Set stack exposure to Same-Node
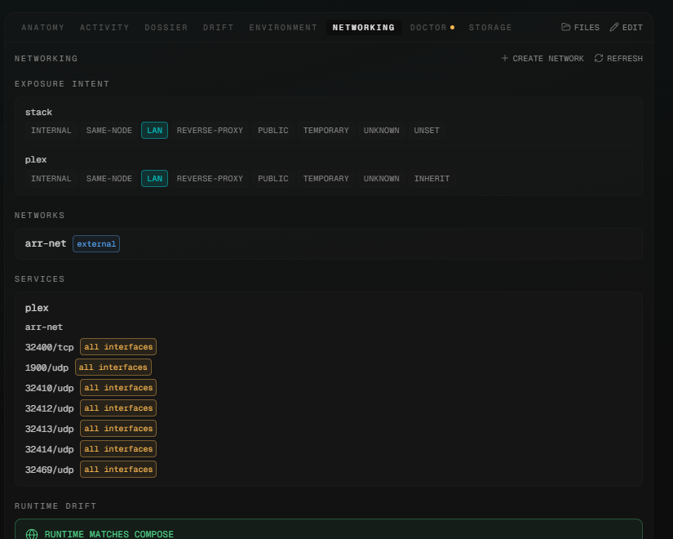This screenshot has height=539, width=673. (109, 130)
